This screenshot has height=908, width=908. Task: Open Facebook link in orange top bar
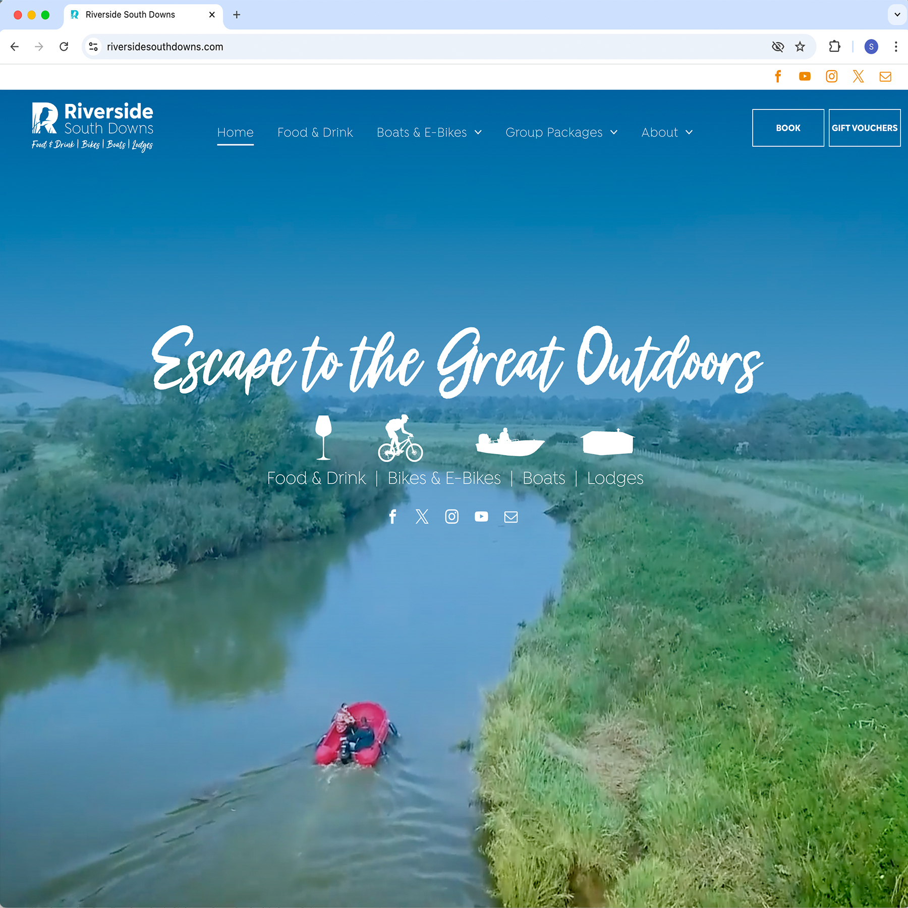point(778,76)
